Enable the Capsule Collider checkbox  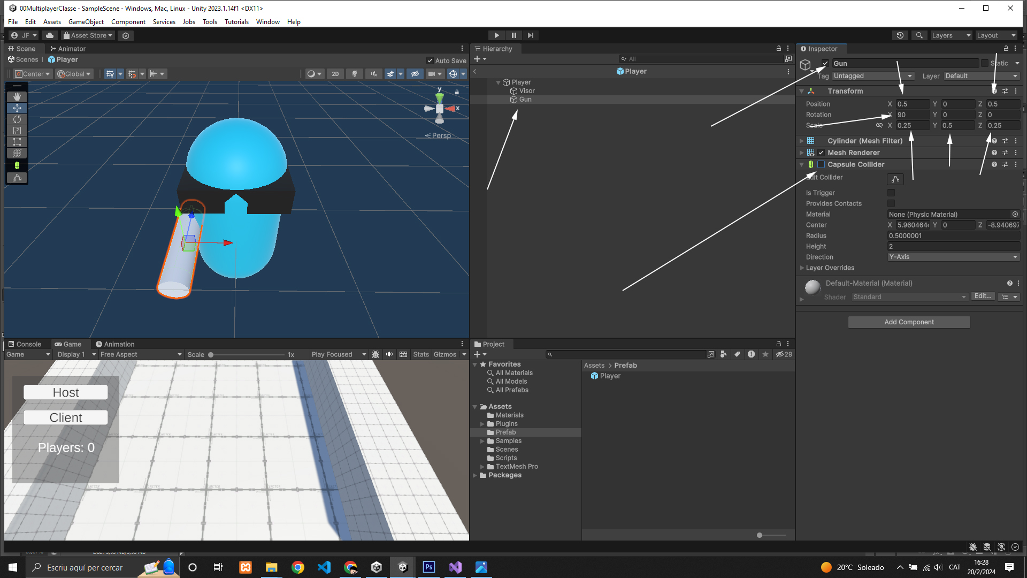pos(821,164)
